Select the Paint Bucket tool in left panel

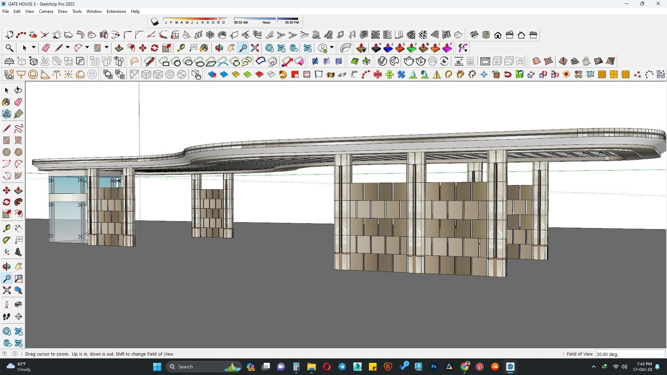[6, 102]
